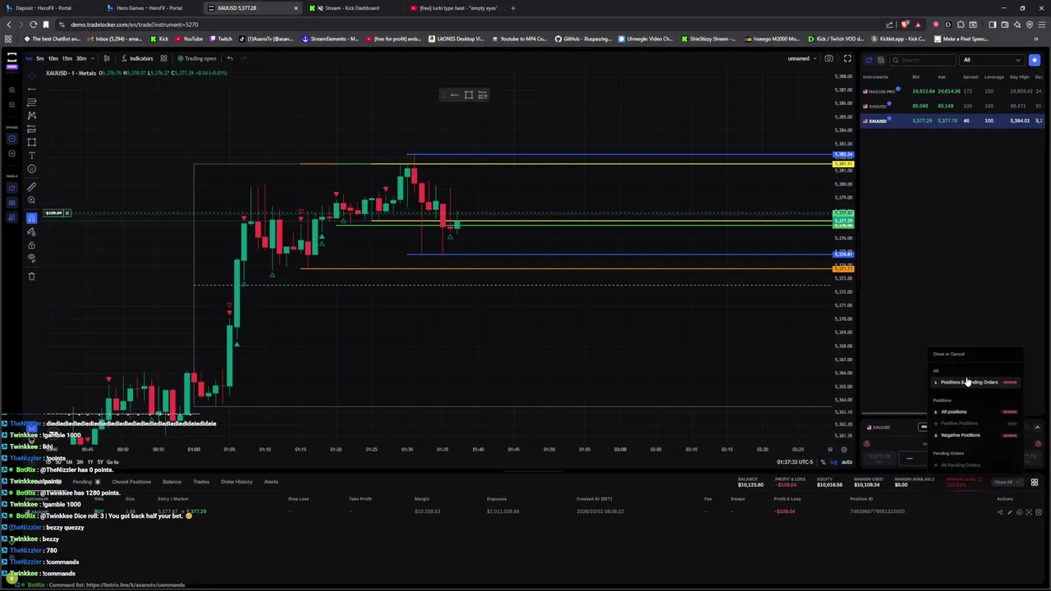Select the XAUUSD instrument row
The width and height of the screenshot is (1051, 591).
pos(952,121)
